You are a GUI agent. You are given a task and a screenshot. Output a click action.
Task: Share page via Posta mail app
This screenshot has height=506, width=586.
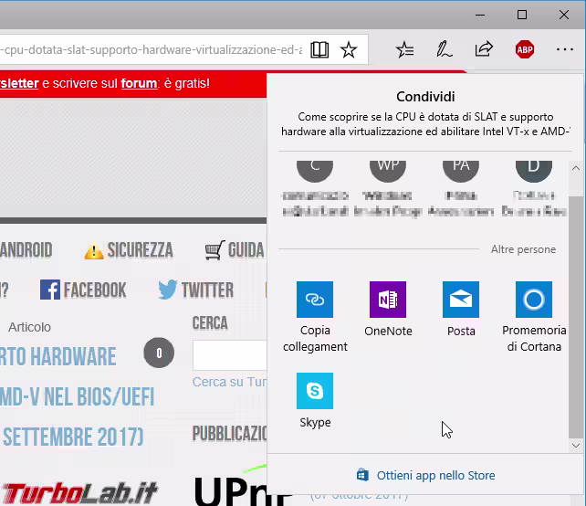[x=461, y=309]
